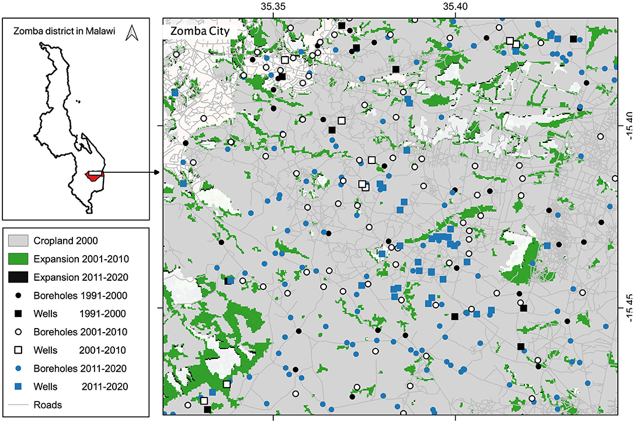Click the 'Cropland 2000' legend text
Image resolution: width=633 pixels, height=422 pixels.
pyautogui.click(x=65, y=241)
